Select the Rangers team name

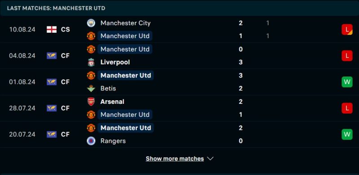tap(113, 141)
